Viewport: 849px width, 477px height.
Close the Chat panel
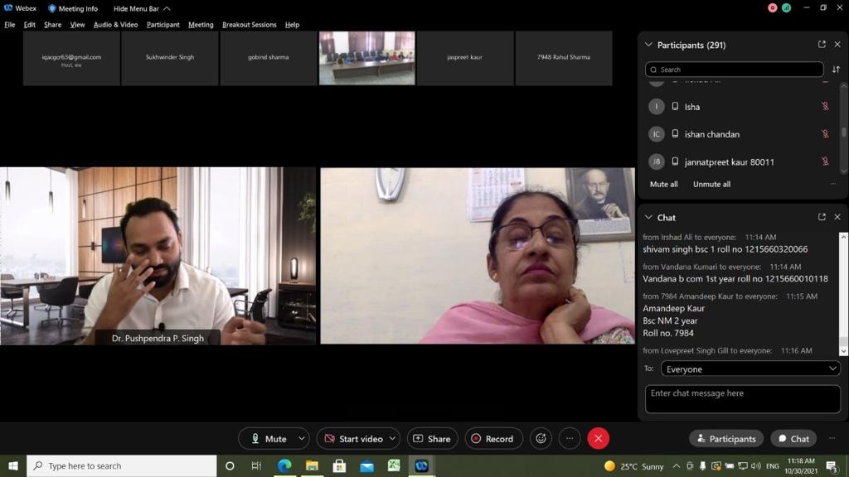(x=837, y=217)
